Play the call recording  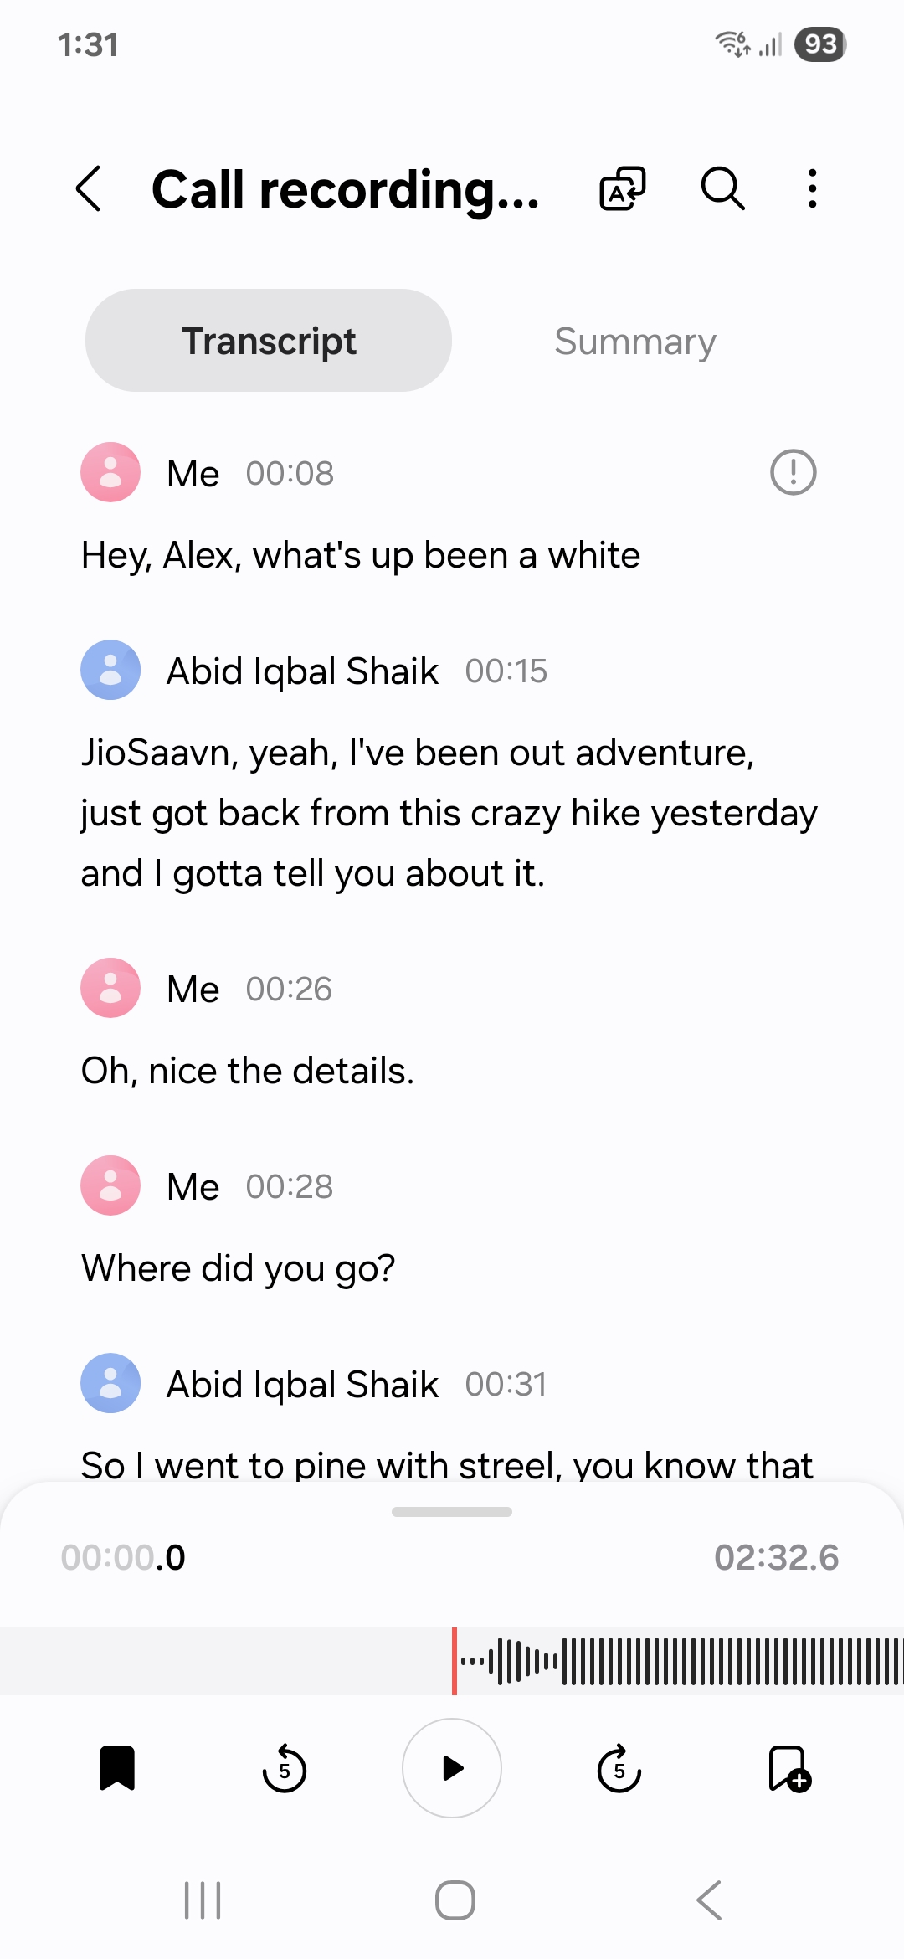pyautogui.click(x=452, y=1768)
